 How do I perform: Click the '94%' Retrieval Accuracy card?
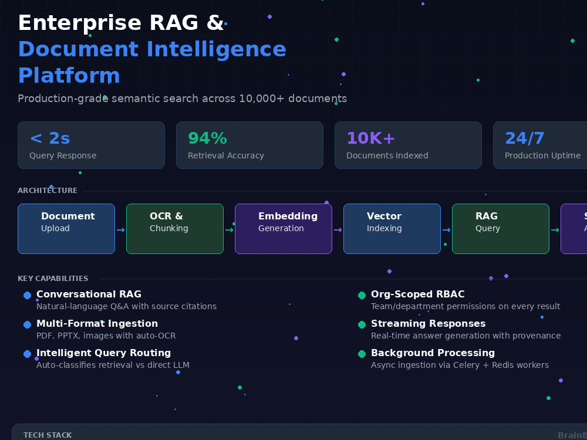249,145
